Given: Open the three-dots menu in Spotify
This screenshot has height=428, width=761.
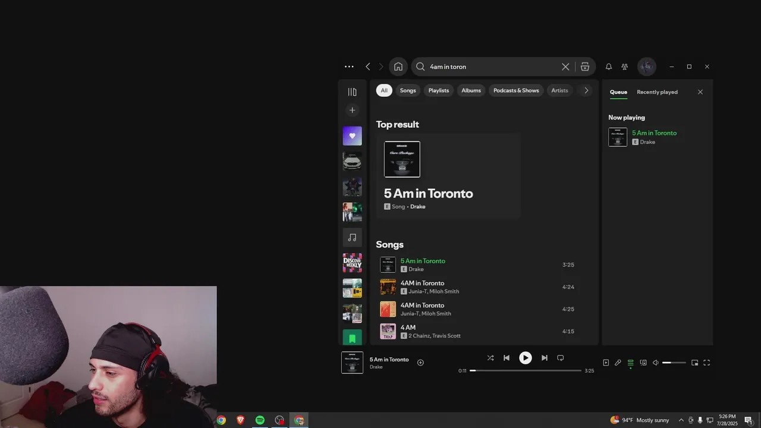Looking at the screenshot, I should point(349,67).
